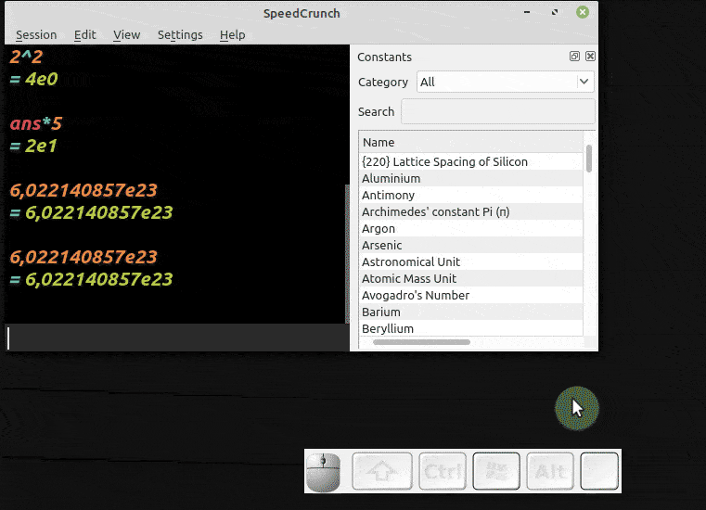Click the Ctrl key indicator in the overlay
The height and width of the screenshot is (510, 706).
coord(443,471)
